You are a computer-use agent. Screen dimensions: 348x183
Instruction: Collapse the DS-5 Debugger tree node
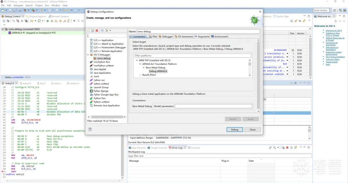coord(88,55)
